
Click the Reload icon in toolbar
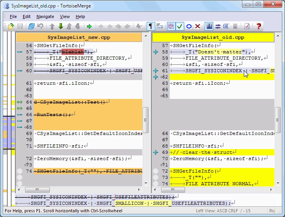[31, 26]
